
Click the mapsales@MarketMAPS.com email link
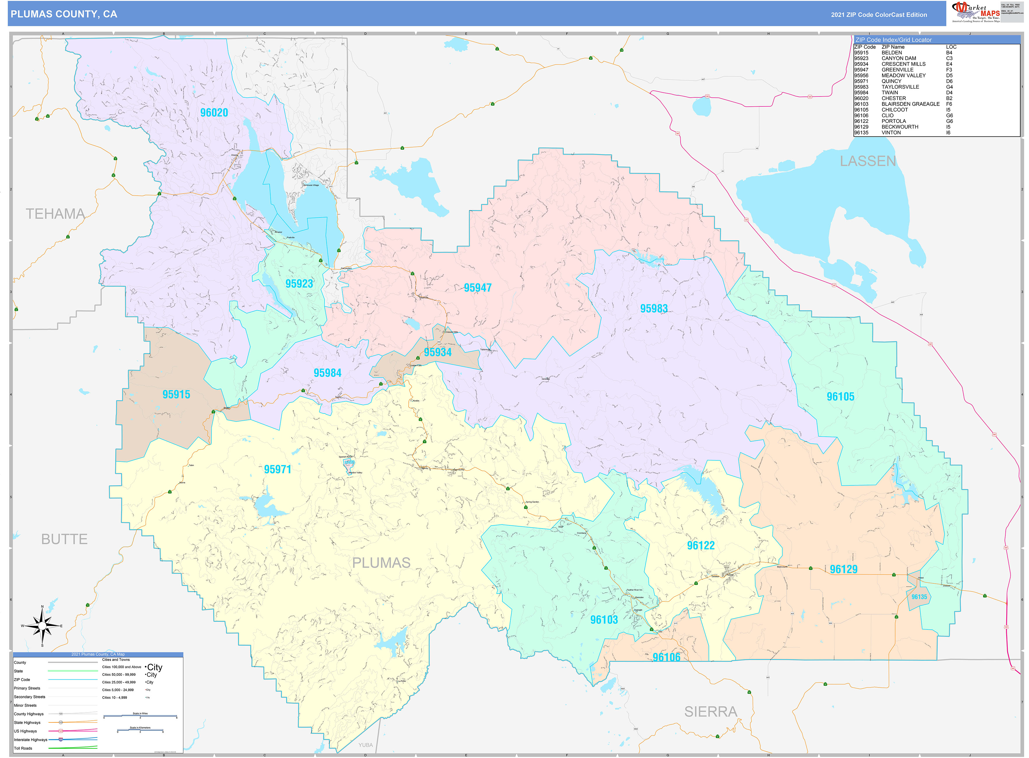1012,14
